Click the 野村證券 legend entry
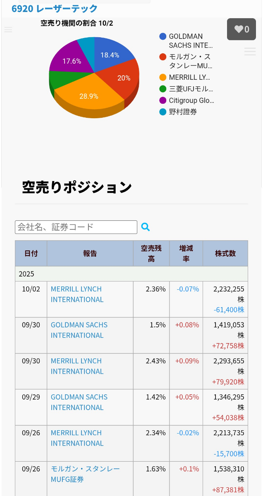 tap(183, 112)
